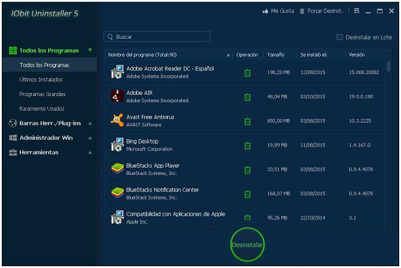The width and height of the screenshot is (401, 268).
Task: Collapse the Todos los Programas green arrow
Action: (90, 50)
